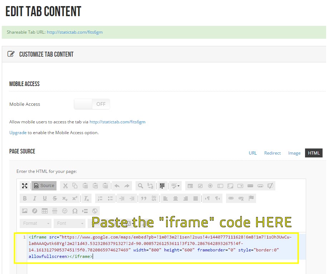Insert a text field
The width and height of the screenshot is (329, 274).
click(220, 186)
